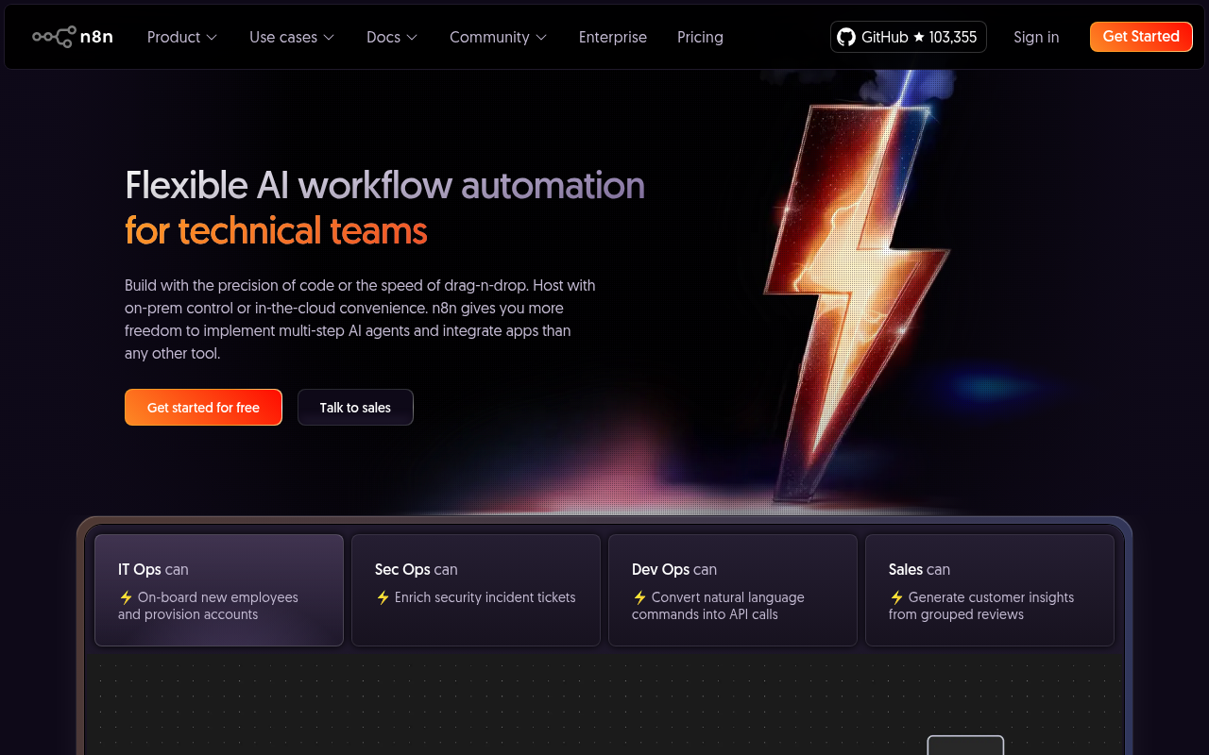
Task: Select Enterprise in the navigation bar
Action: (x=612, y=37)
